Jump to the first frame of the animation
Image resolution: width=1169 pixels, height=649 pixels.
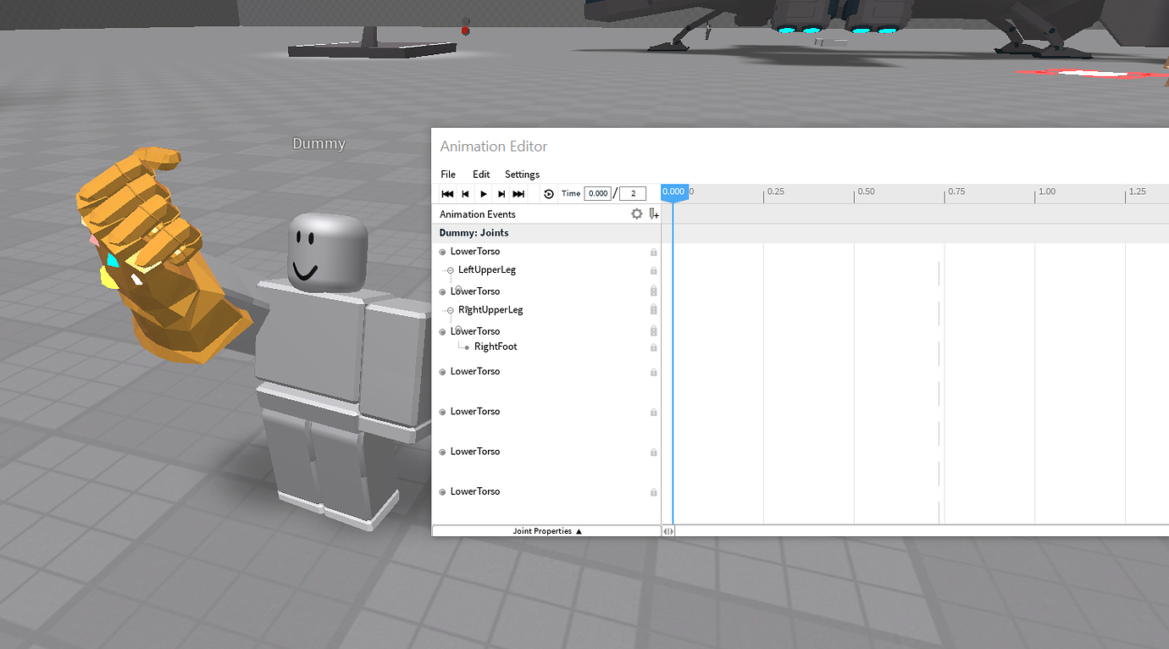[x=447, y=194]
